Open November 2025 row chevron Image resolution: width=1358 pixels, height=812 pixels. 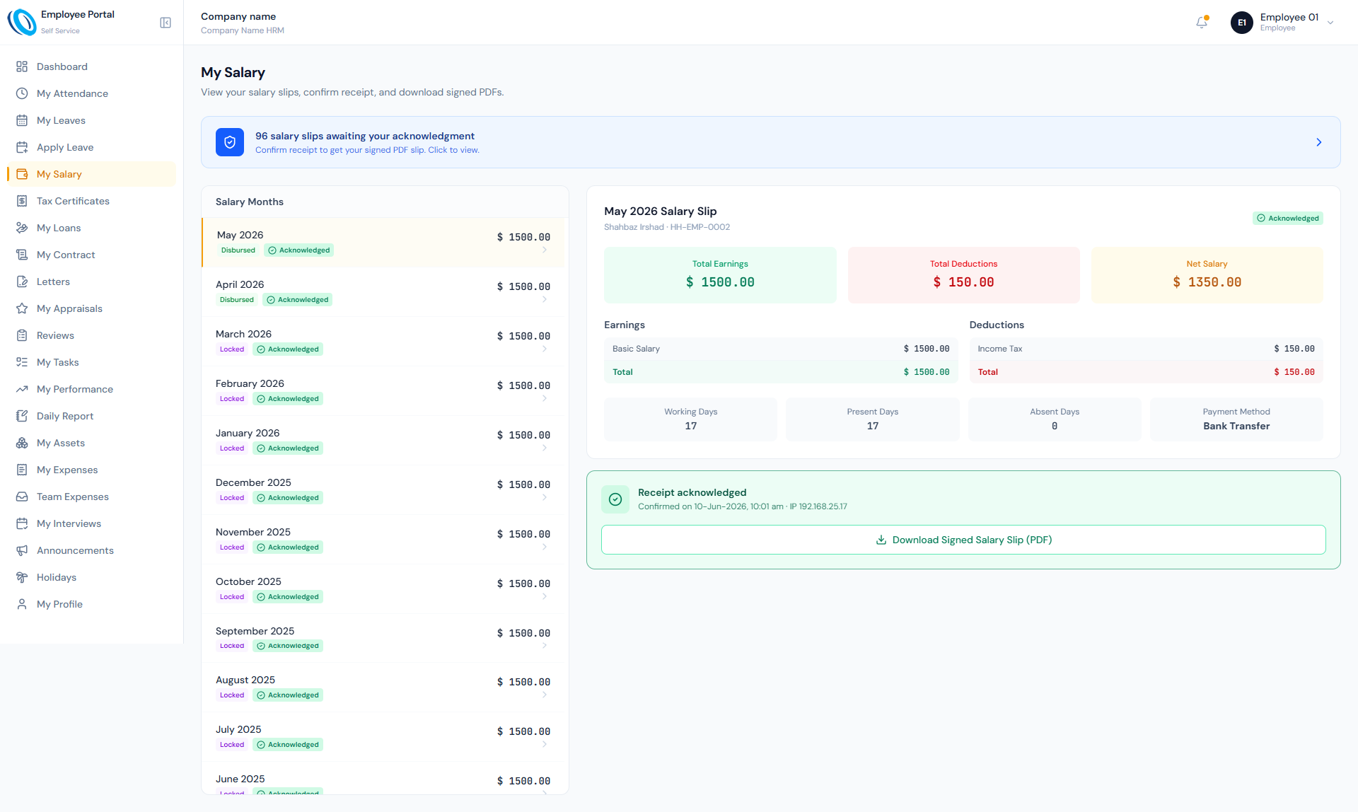545,547
